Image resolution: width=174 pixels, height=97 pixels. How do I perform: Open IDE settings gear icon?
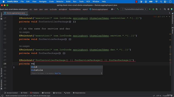(x=168, y=9)
